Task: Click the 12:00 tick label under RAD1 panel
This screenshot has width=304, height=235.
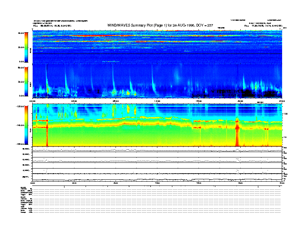Action: tap(157, 101)
